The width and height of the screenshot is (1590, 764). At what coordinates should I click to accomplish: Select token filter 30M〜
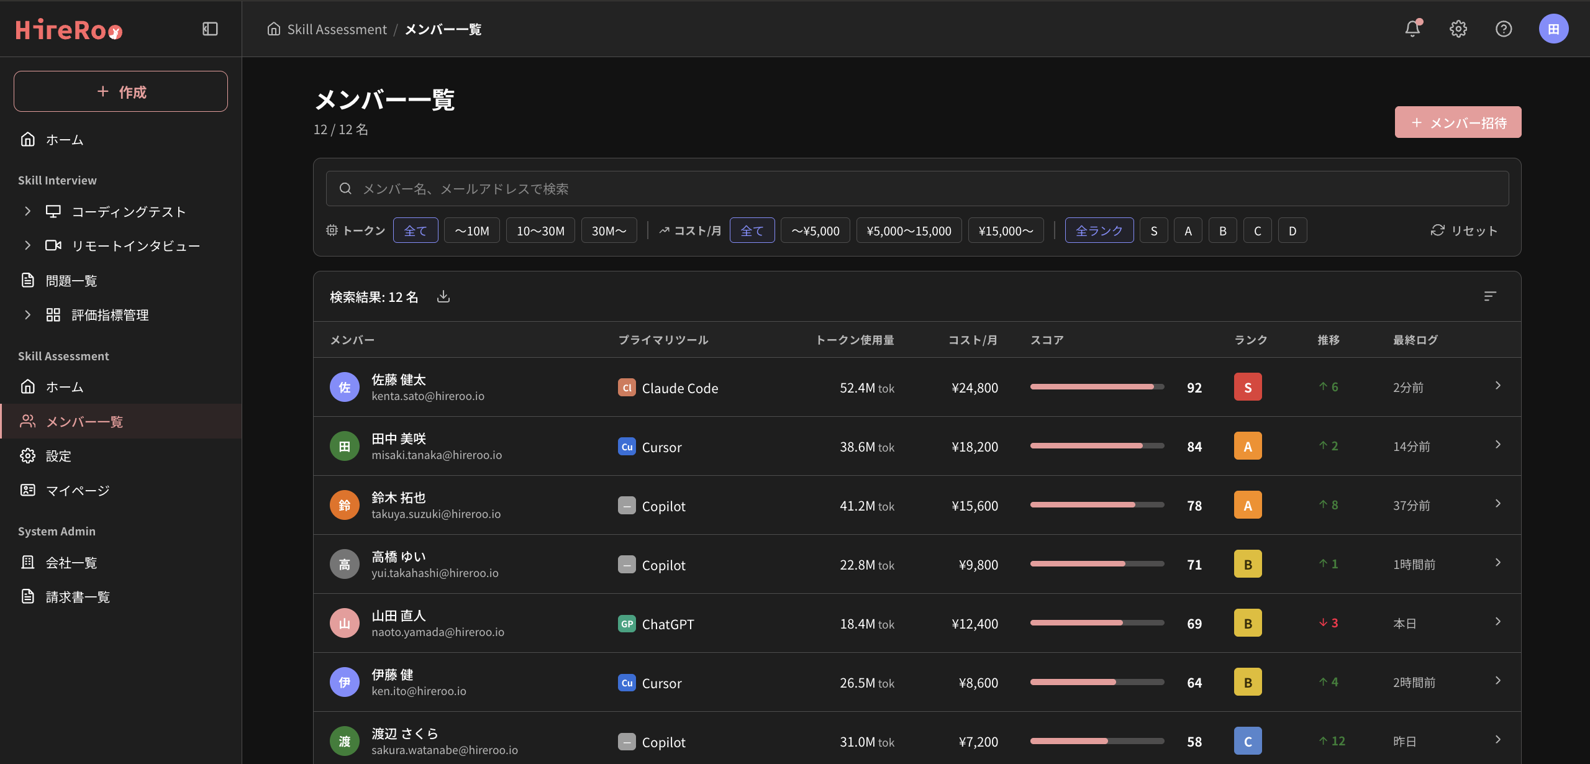pyautogui.click(x=609, y=230)
